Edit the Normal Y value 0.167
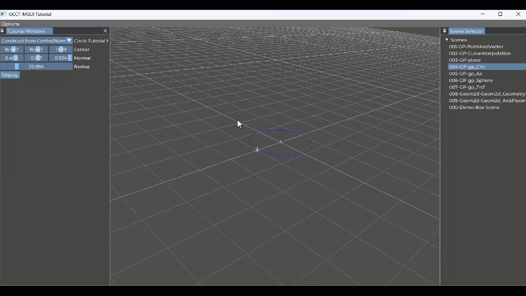The height and width of the screenshot is (296, 526). tap(36, 58)
